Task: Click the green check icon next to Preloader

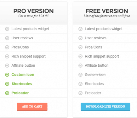Action: pyautogui.click(x=7, y=93)
